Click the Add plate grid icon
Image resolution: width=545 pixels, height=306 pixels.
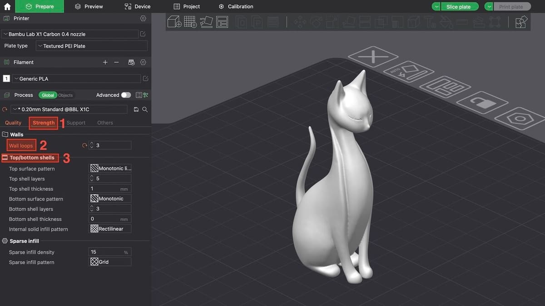tap(190, 22)
